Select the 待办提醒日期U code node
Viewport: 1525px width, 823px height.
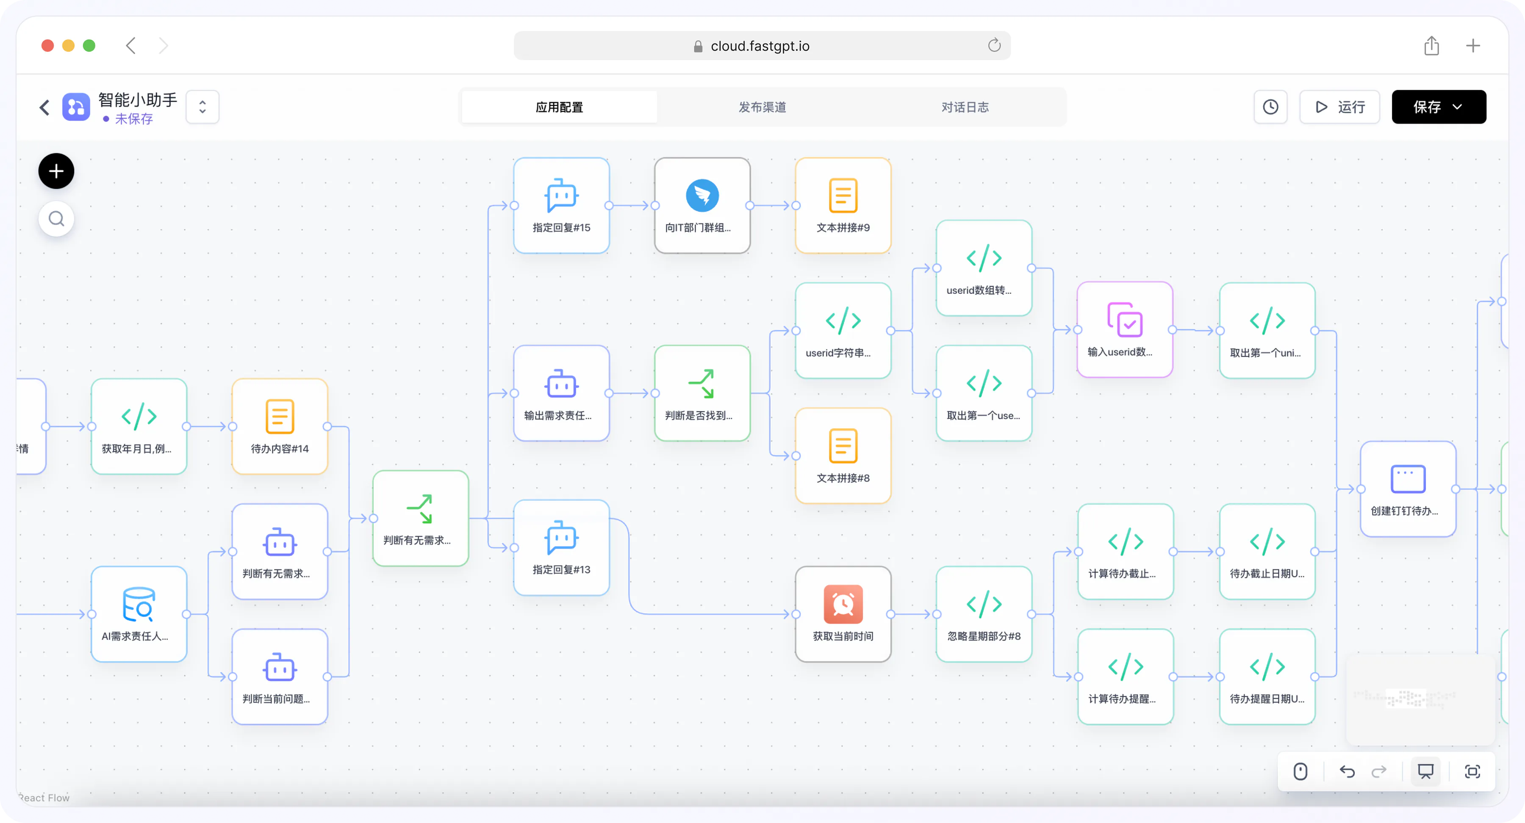[1267, 677]
